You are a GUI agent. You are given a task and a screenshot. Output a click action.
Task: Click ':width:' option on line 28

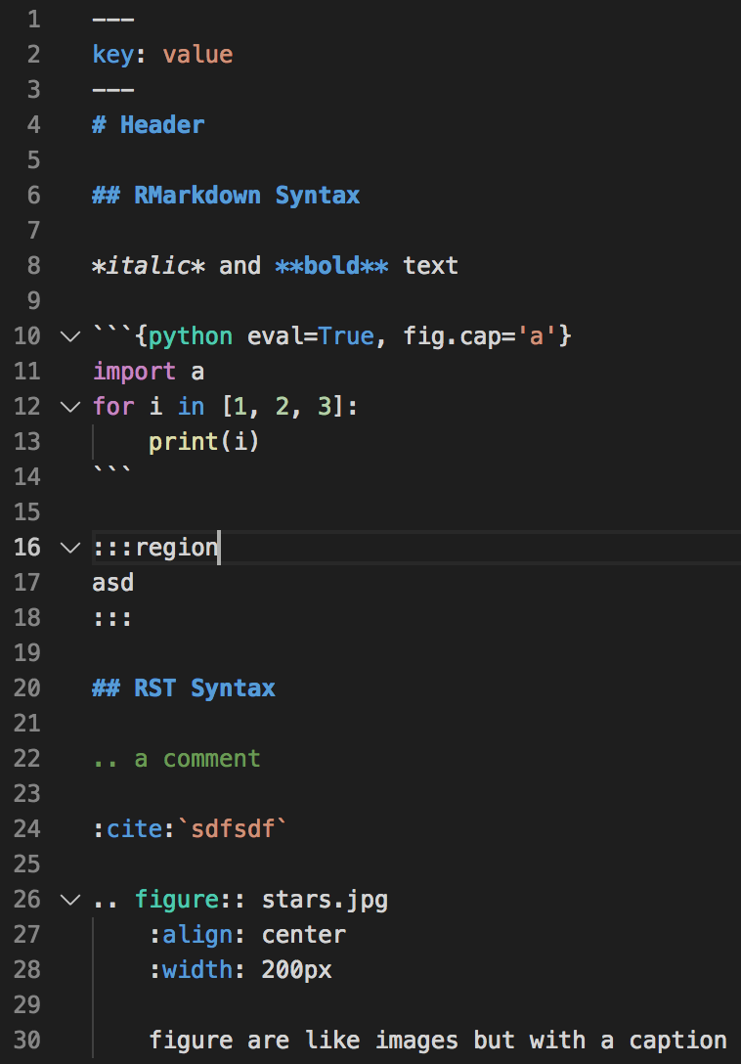197,971
